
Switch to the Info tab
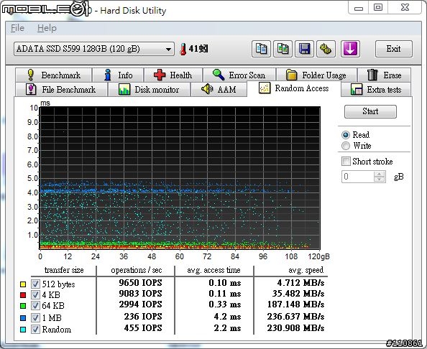click(118, 75)
